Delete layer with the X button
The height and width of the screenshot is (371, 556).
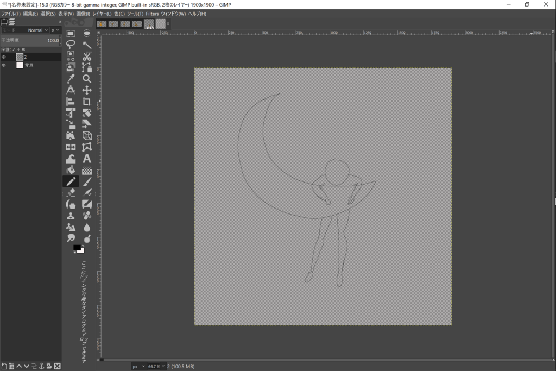pos(57,366)
